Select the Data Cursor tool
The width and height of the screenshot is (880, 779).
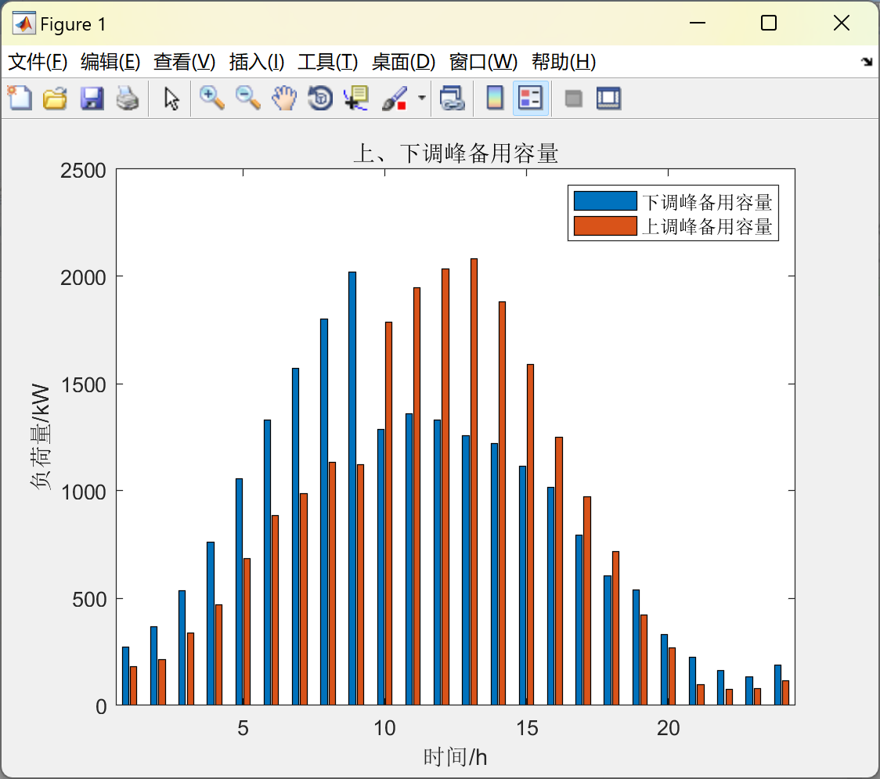tap(356, 98)
